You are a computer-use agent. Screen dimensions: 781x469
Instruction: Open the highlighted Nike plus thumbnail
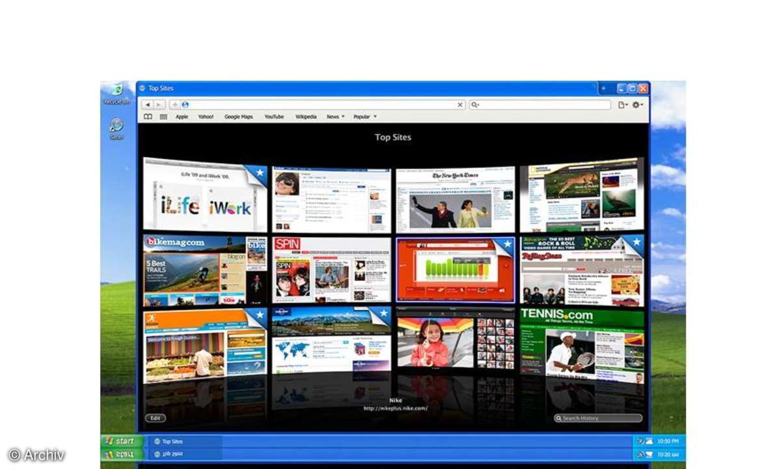(455, 270)
